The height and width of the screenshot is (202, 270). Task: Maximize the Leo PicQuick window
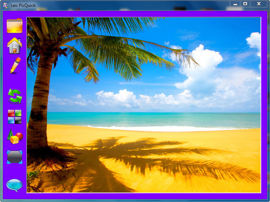pos(245,4)
